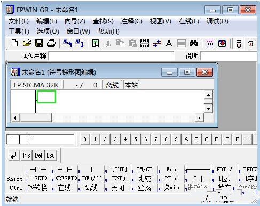Click the copy icon in the toolbar
260x206 pixels.
120,43
